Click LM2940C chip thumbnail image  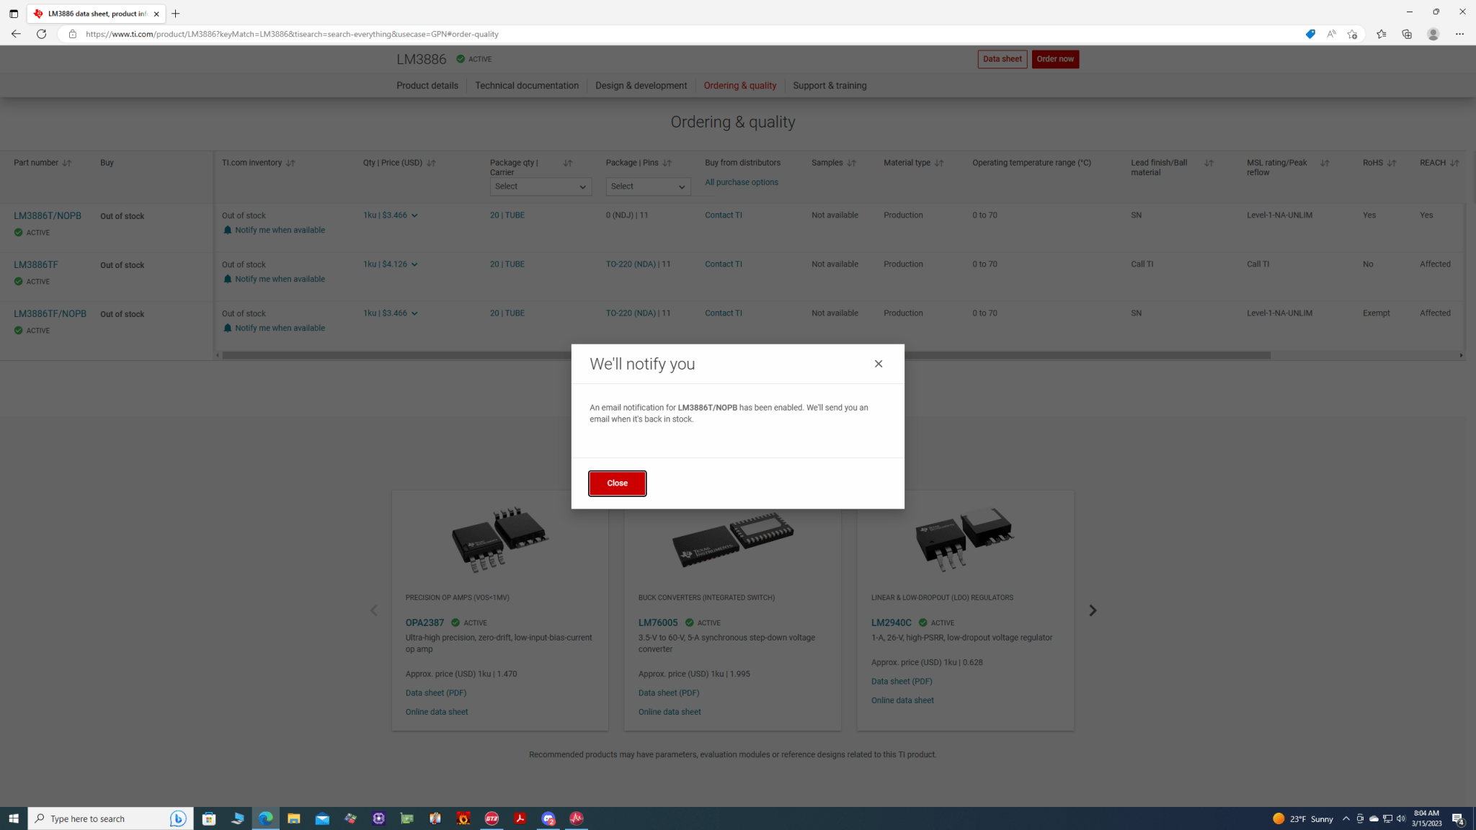pos(965,540)
